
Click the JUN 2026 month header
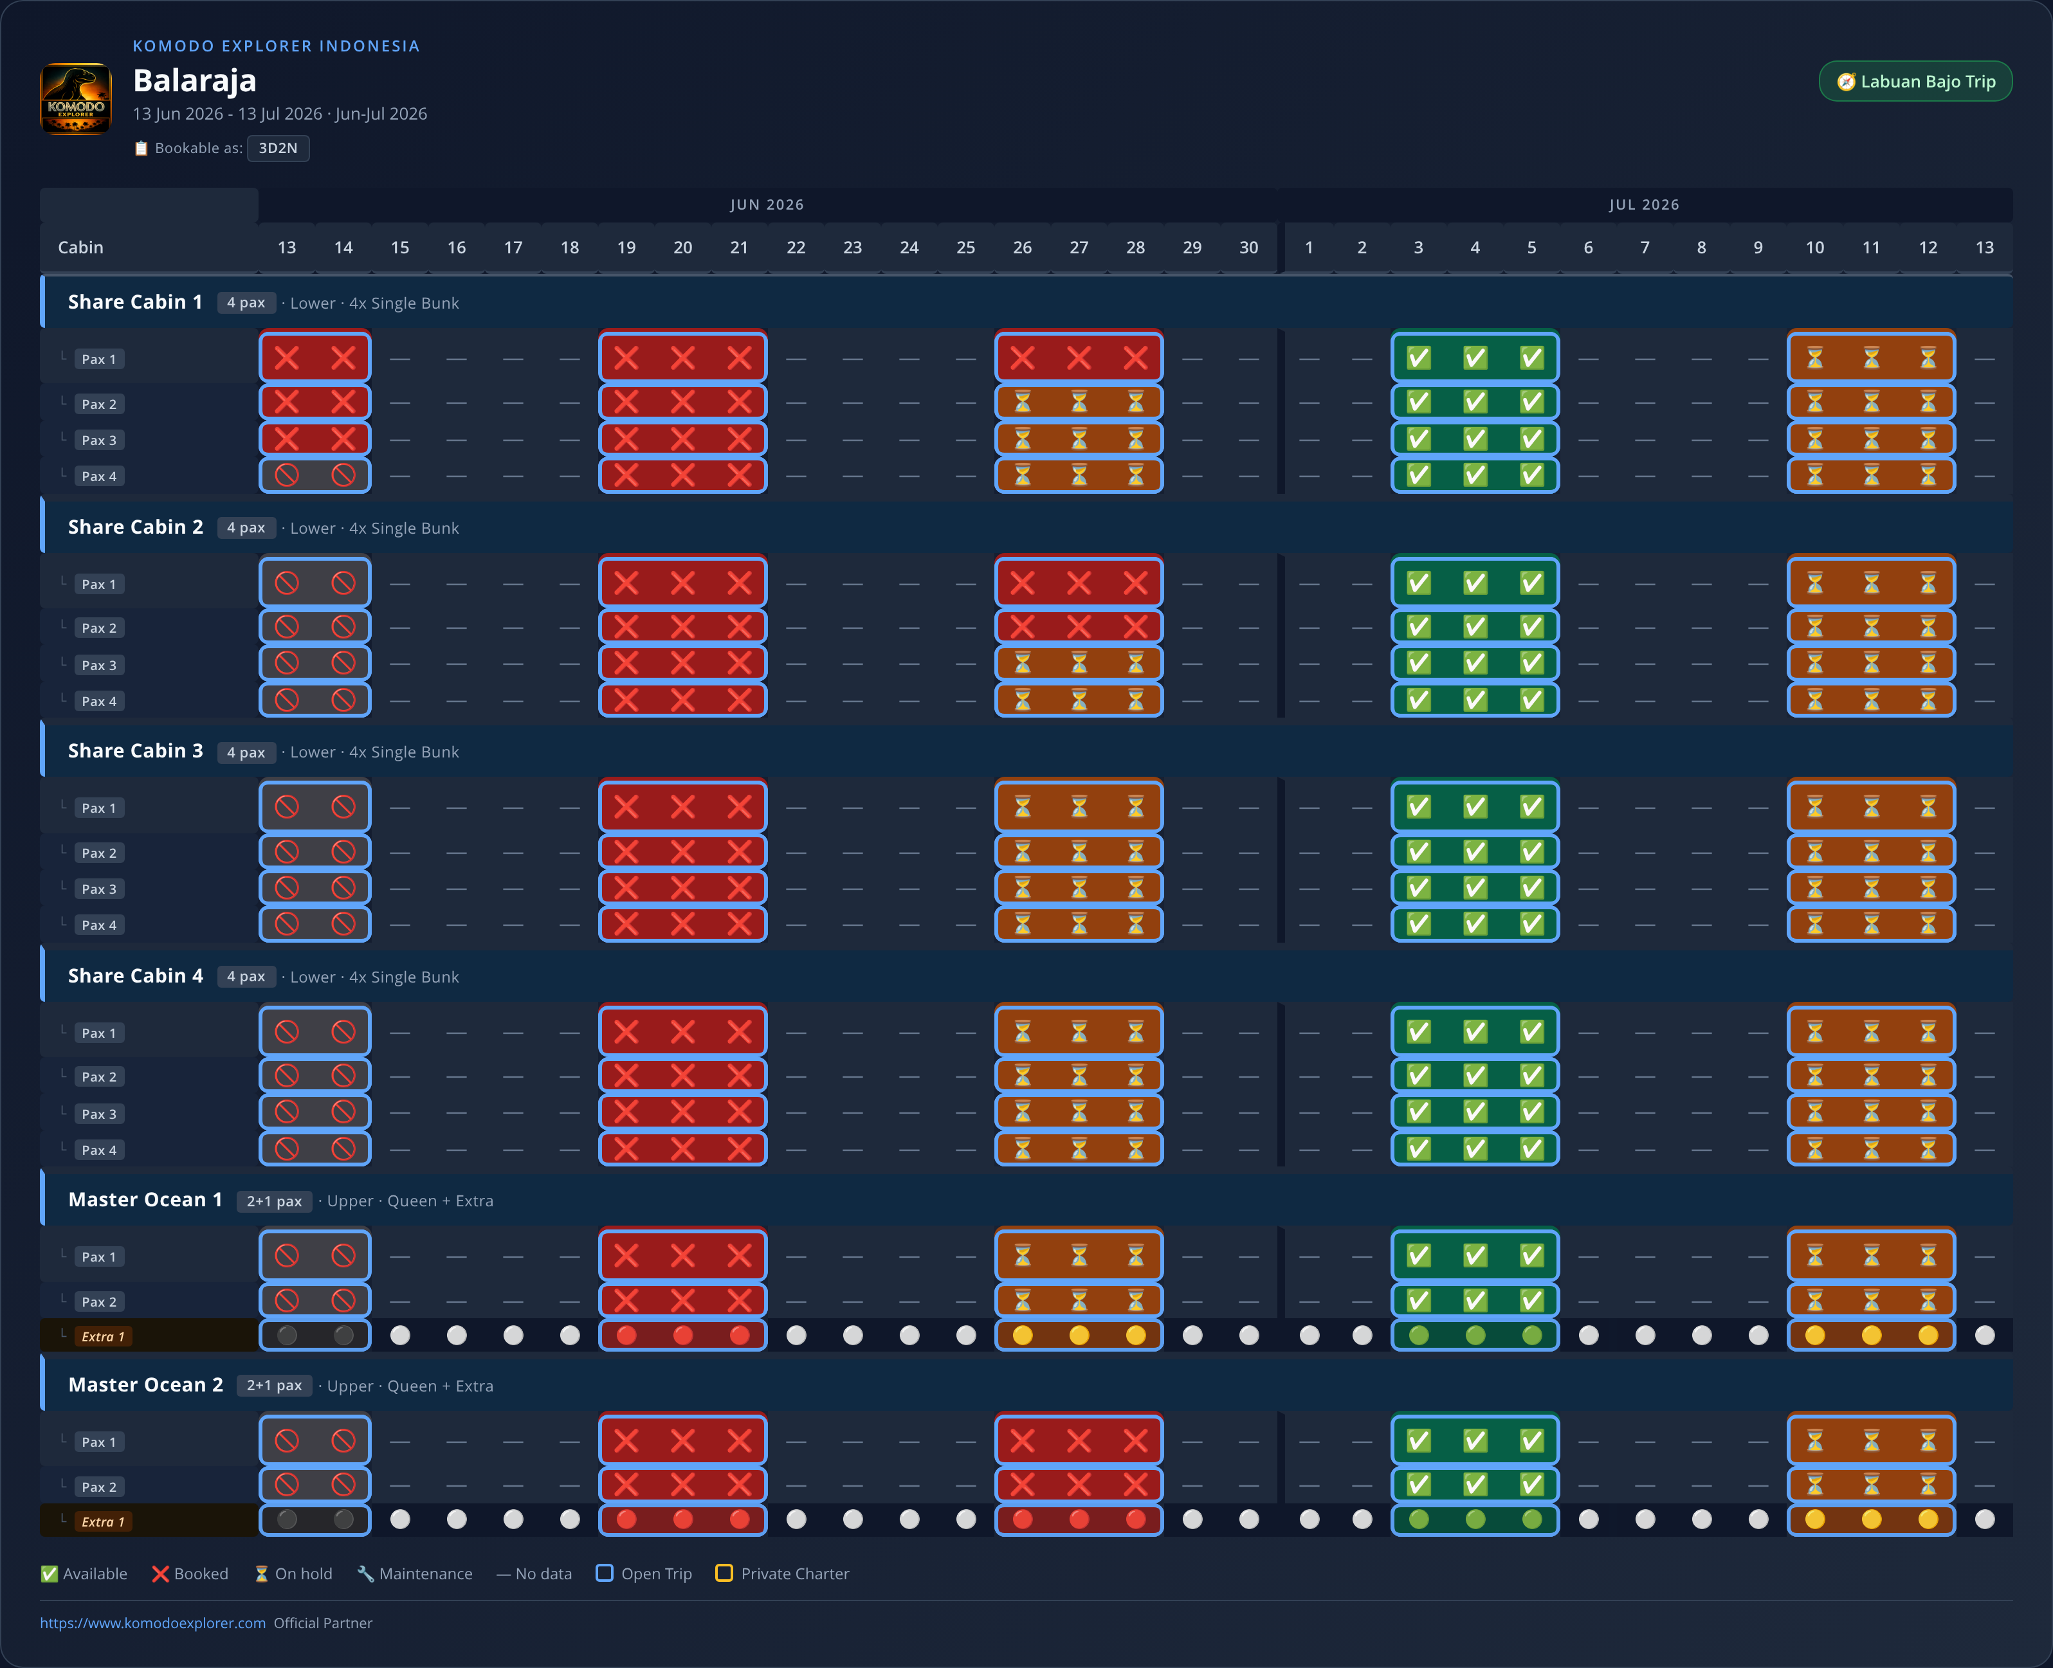click(767, 204)
